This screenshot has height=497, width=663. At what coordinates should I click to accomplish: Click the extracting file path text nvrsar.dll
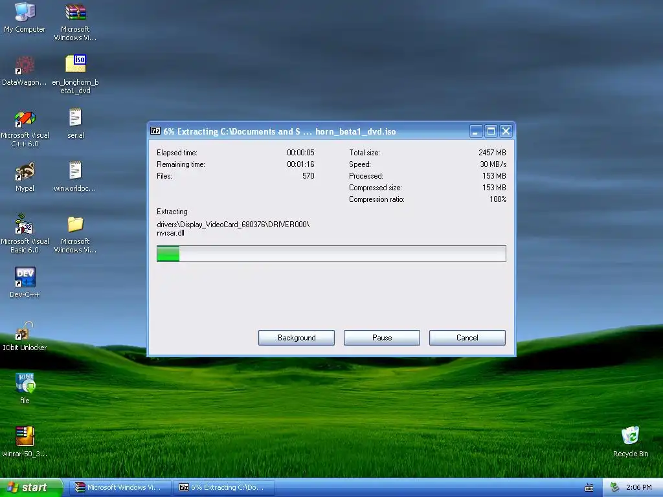pyautogui.click(x=170, y=233)
